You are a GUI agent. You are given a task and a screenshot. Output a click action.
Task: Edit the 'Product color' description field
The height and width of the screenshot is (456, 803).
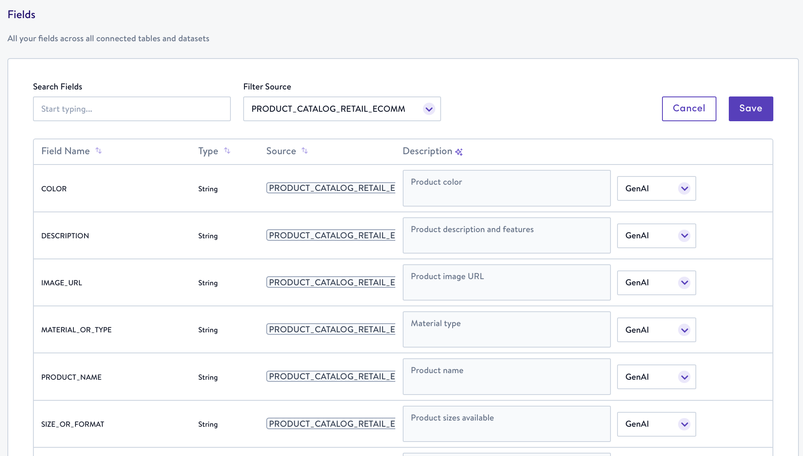pos(506,188)
